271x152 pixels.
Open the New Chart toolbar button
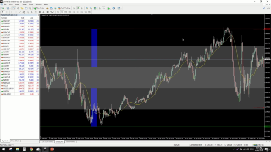click(x=3, y=8)
